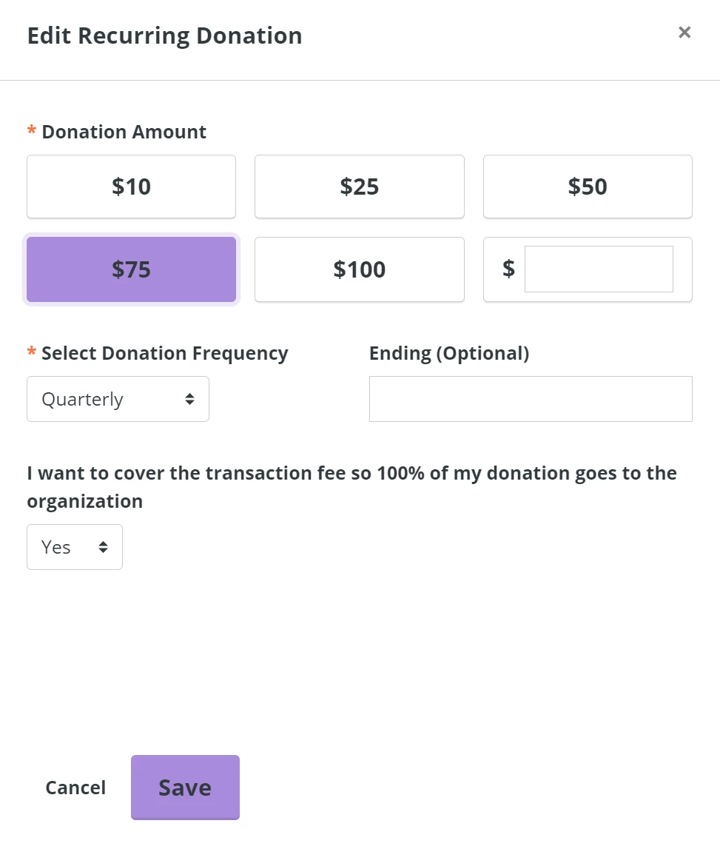Click the transaction fee statement text
The image size is (720, 849).
(x=351, y=487)
